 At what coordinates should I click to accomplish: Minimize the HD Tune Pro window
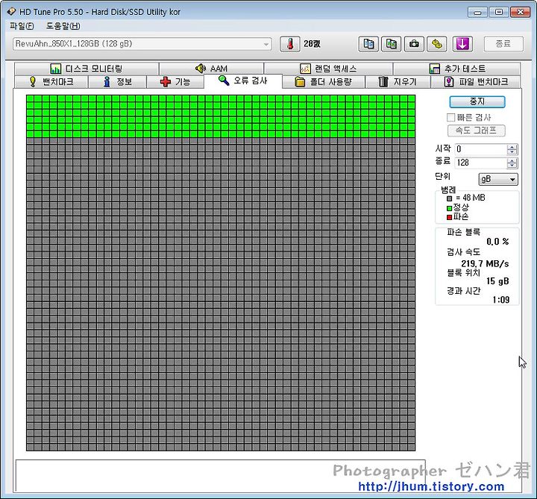[477, 12]
